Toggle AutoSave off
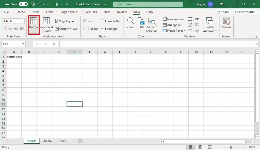This screenshot has height=150, width=260. pos(23,4)
